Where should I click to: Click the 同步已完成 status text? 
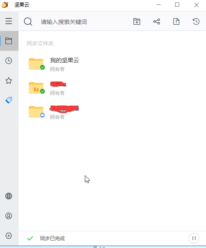coord(52,239)
